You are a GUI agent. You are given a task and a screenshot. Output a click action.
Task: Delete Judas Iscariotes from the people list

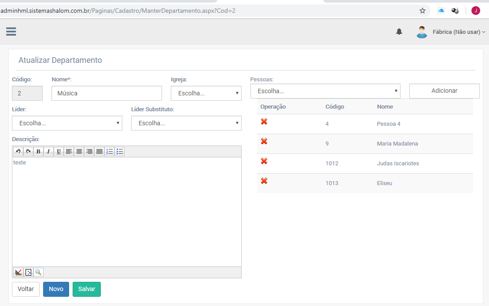(264, 161)
